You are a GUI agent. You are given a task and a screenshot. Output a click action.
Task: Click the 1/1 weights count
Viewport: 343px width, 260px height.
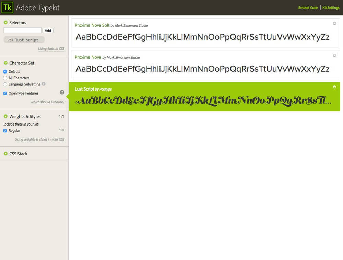point(61,117)
